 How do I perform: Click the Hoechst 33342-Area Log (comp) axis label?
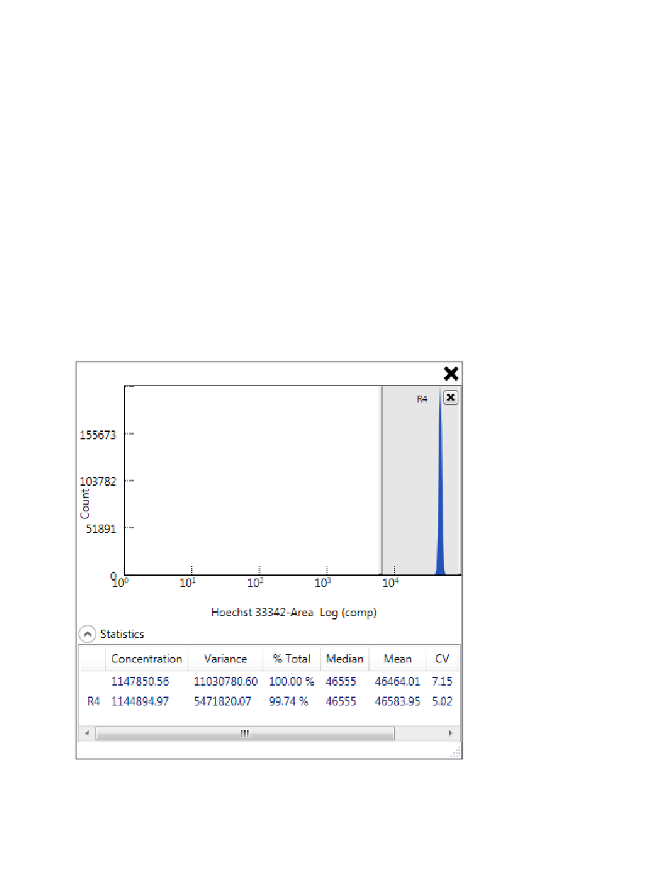coord(294,613)
